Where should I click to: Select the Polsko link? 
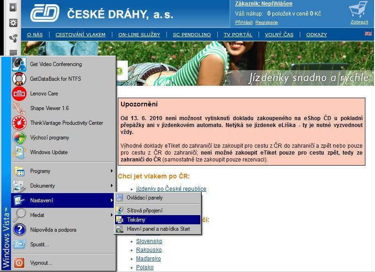click(x=145, y=267)
